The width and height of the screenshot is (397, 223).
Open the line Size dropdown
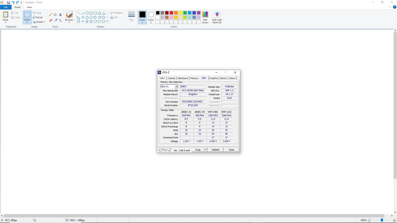(132, 17)
